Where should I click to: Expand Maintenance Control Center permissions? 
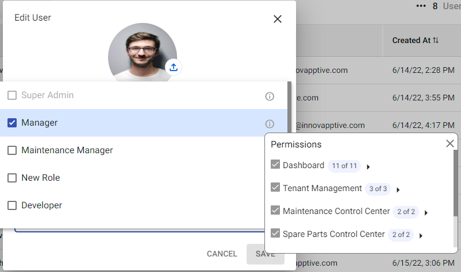(426, 212)
